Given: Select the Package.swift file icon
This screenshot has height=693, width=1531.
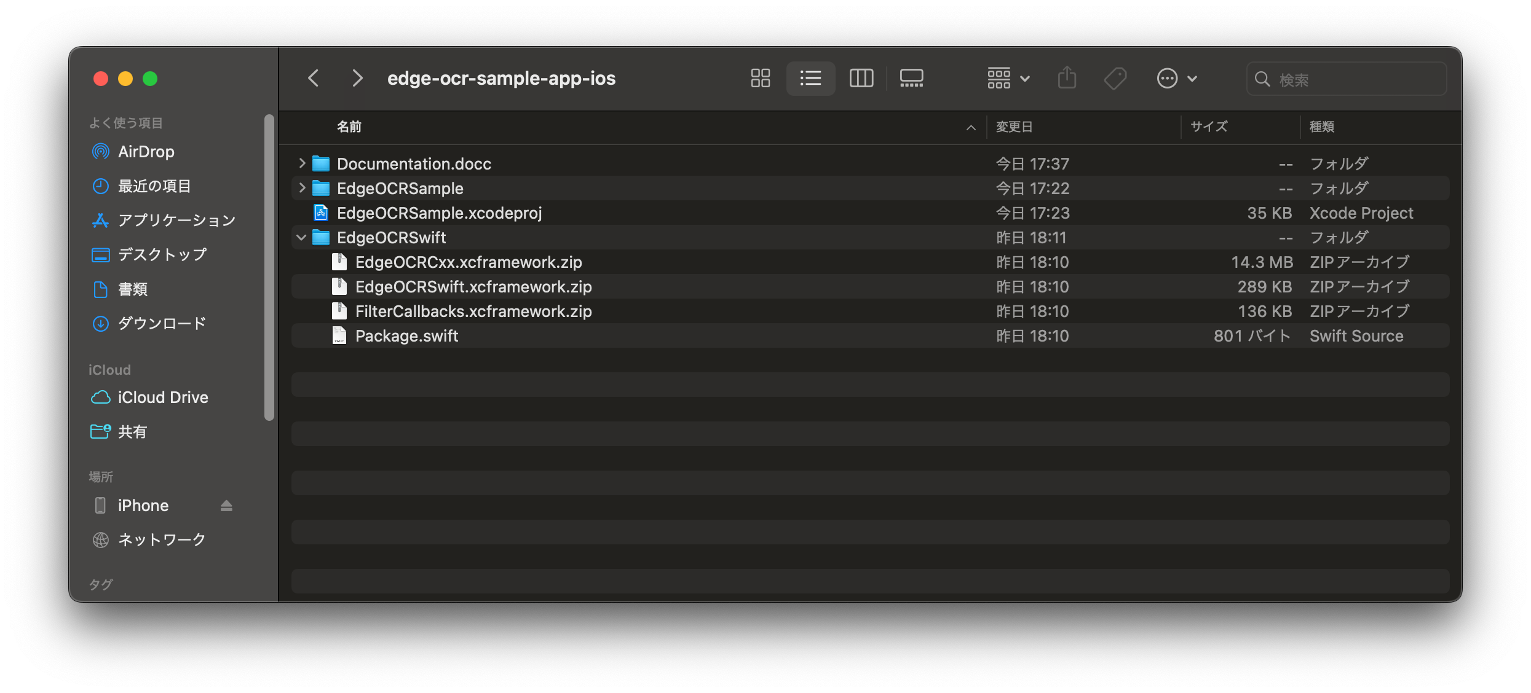Looking at the screenshot, I should point(339,335).
